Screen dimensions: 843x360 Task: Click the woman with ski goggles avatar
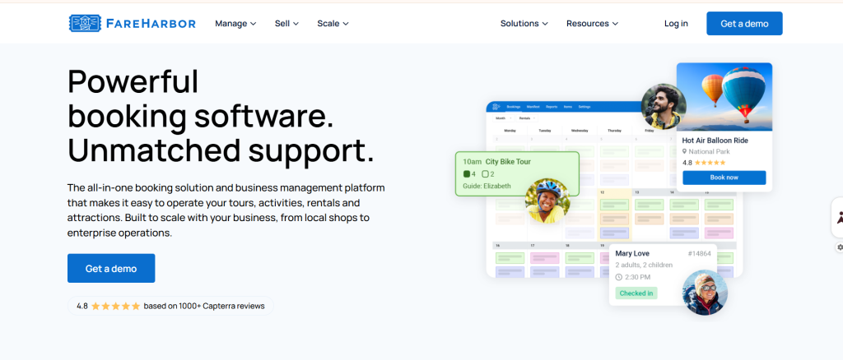[x=705, y=293]
